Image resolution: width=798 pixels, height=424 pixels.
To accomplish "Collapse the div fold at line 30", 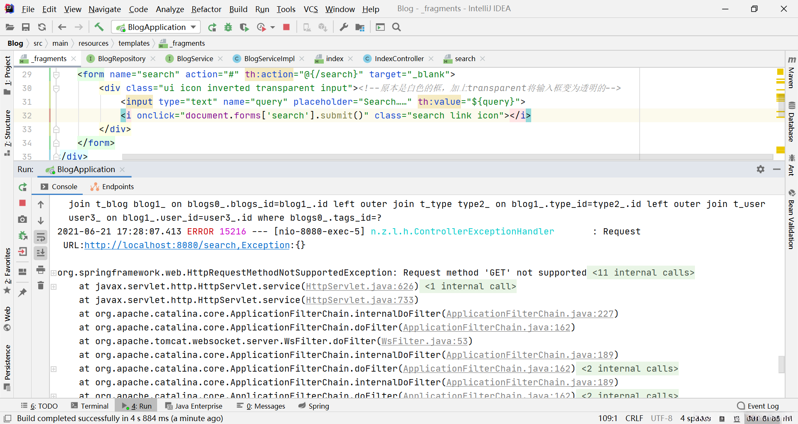I will click(56, 89).
